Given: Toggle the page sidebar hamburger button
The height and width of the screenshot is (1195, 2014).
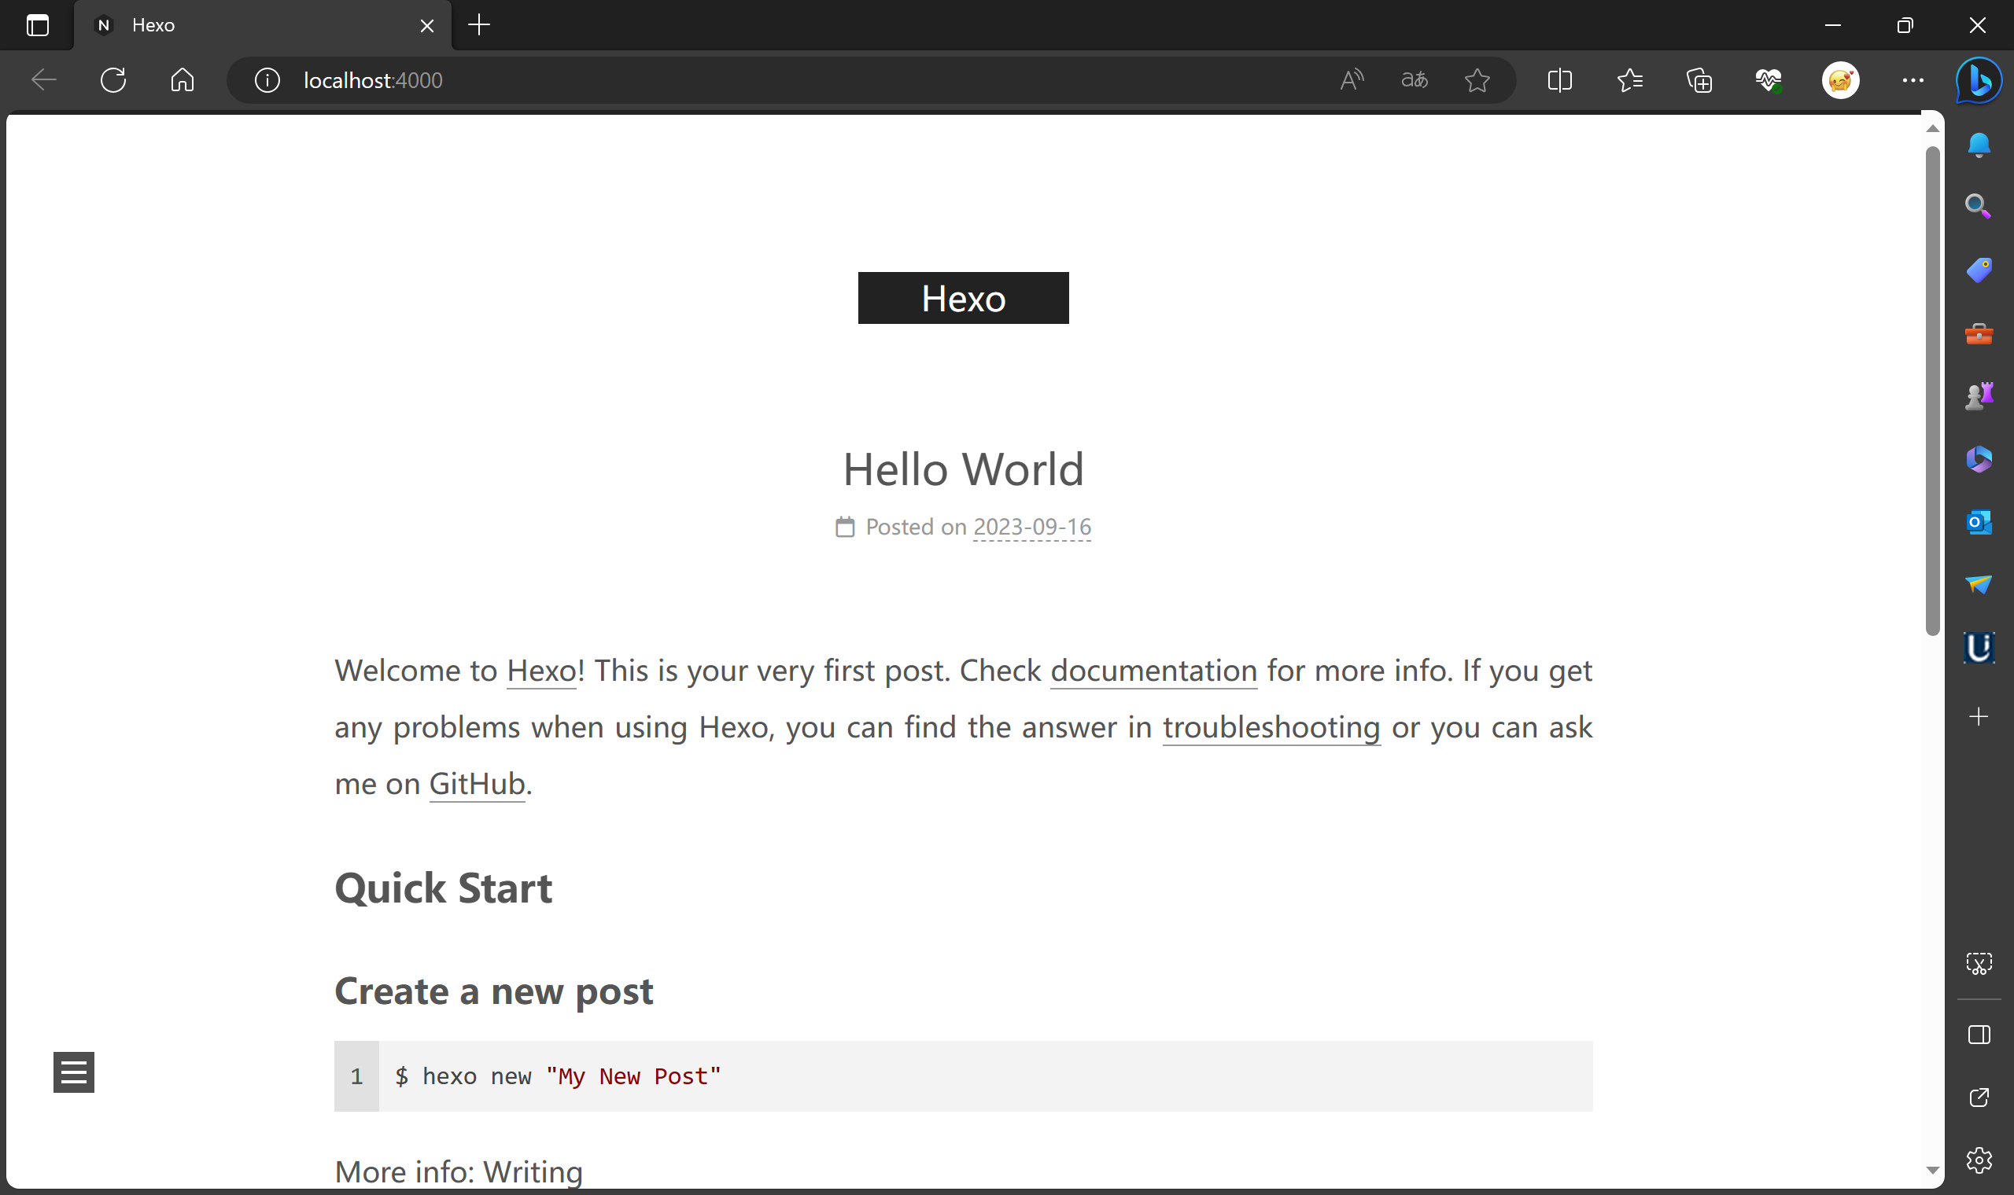Looking at the screenshot, I should (74, 1072).
